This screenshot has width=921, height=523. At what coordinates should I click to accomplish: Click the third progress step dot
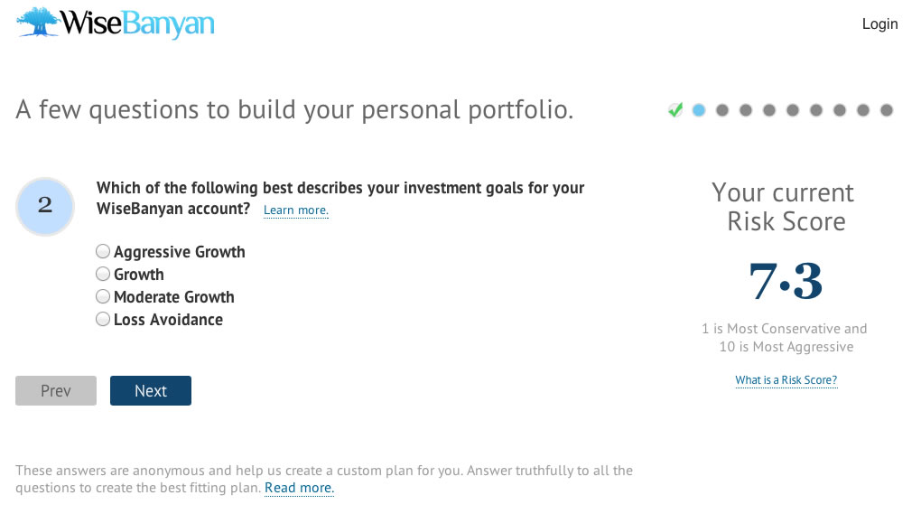pyautogui.click(x=722, y=110)
